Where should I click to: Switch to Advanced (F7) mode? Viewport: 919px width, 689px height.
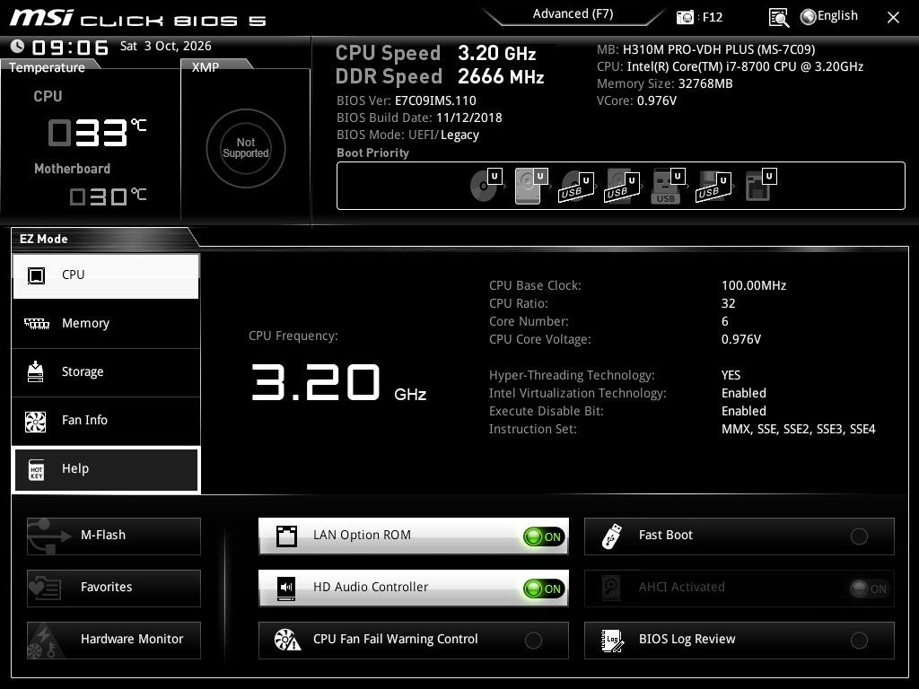(573, 14)
